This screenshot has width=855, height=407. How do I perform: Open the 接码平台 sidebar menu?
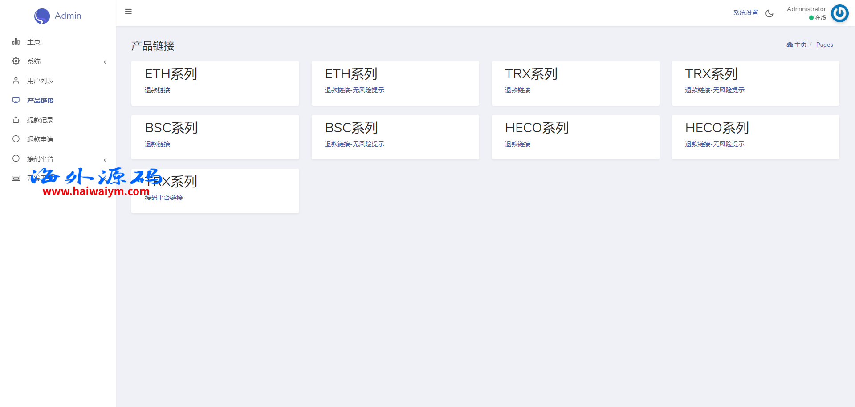coord(40,159)
